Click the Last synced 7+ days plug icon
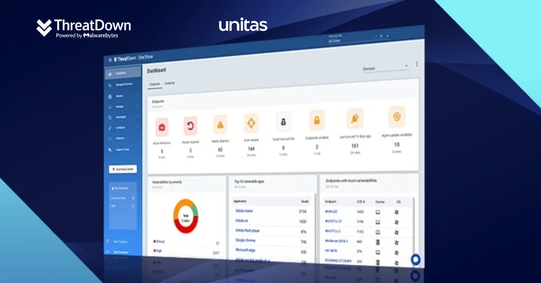541x283 pixels. tap(355, 119)
